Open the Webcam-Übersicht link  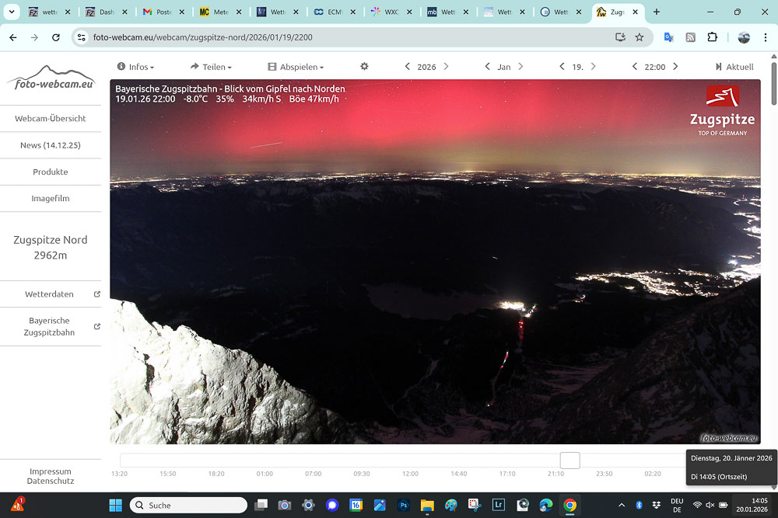click(51, 119)
